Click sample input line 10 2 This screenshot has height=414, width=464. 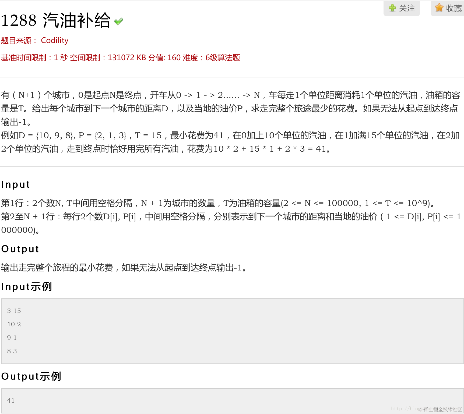click(x=14, y=324)
